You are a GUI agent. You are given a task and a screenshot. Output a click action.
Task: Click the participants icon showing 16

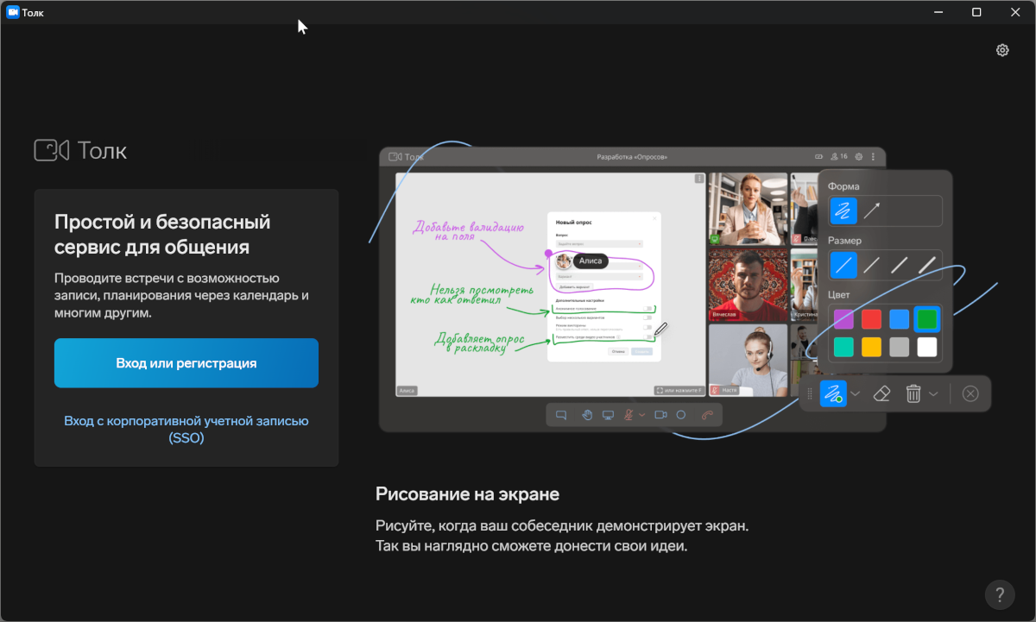coord(839,157)
